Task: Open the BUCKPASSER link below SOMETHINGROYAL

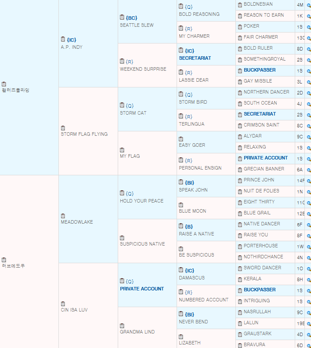Action: coord(260,70)
